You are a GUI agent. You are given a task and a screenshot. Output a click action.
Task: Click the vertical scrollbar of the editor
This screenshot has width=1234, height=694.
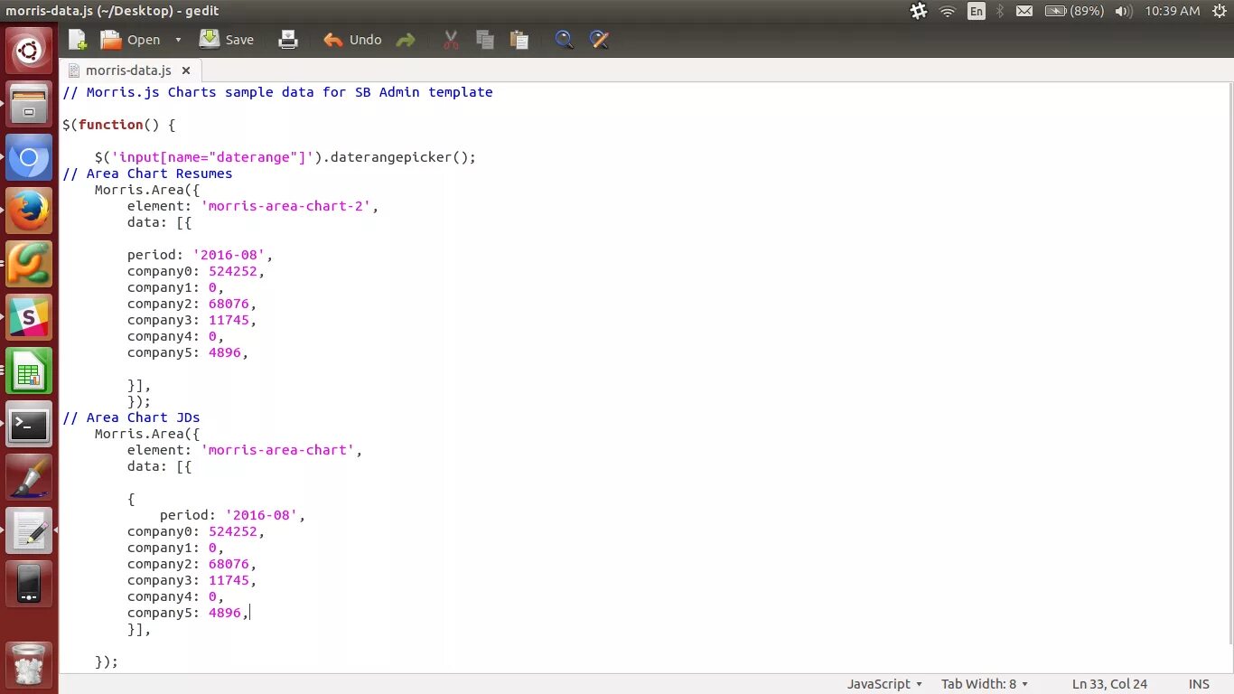coord(1229,361)
